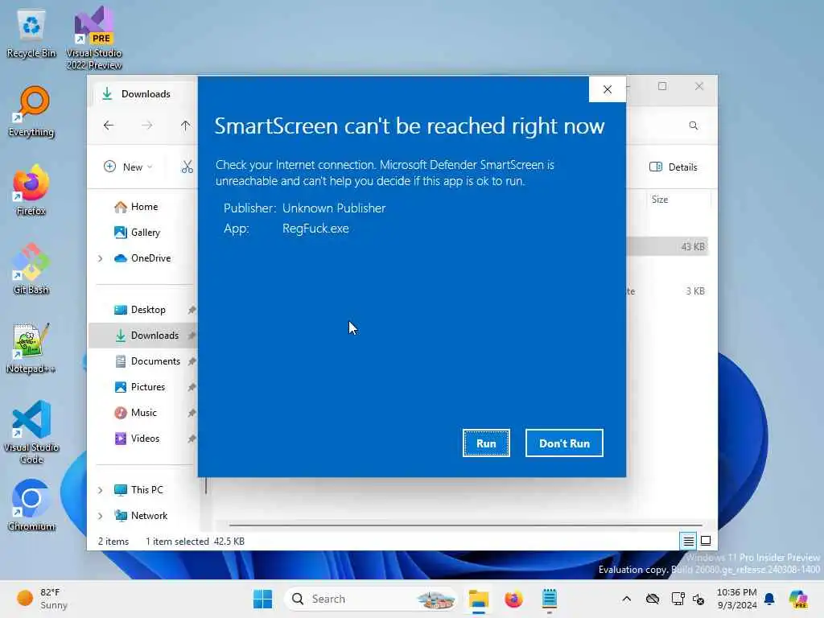824x618 pixels.
Task: Click the Explorer forward arrow
Action: click(x=147, y=125)
